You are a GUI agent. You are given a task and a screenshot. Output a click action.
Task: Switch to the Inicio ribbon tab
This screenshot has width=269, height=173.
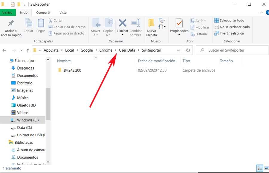(24, 13)
